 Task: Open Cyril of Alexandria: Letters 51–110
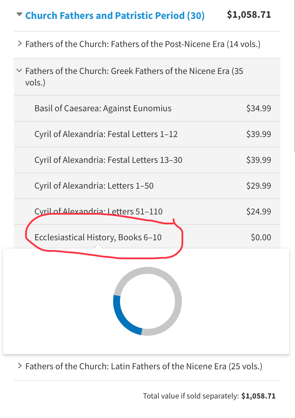99,212
